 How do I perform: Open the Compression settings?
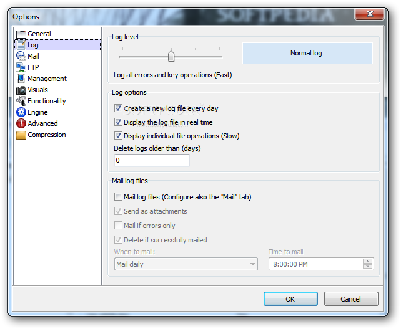point(47,135)
